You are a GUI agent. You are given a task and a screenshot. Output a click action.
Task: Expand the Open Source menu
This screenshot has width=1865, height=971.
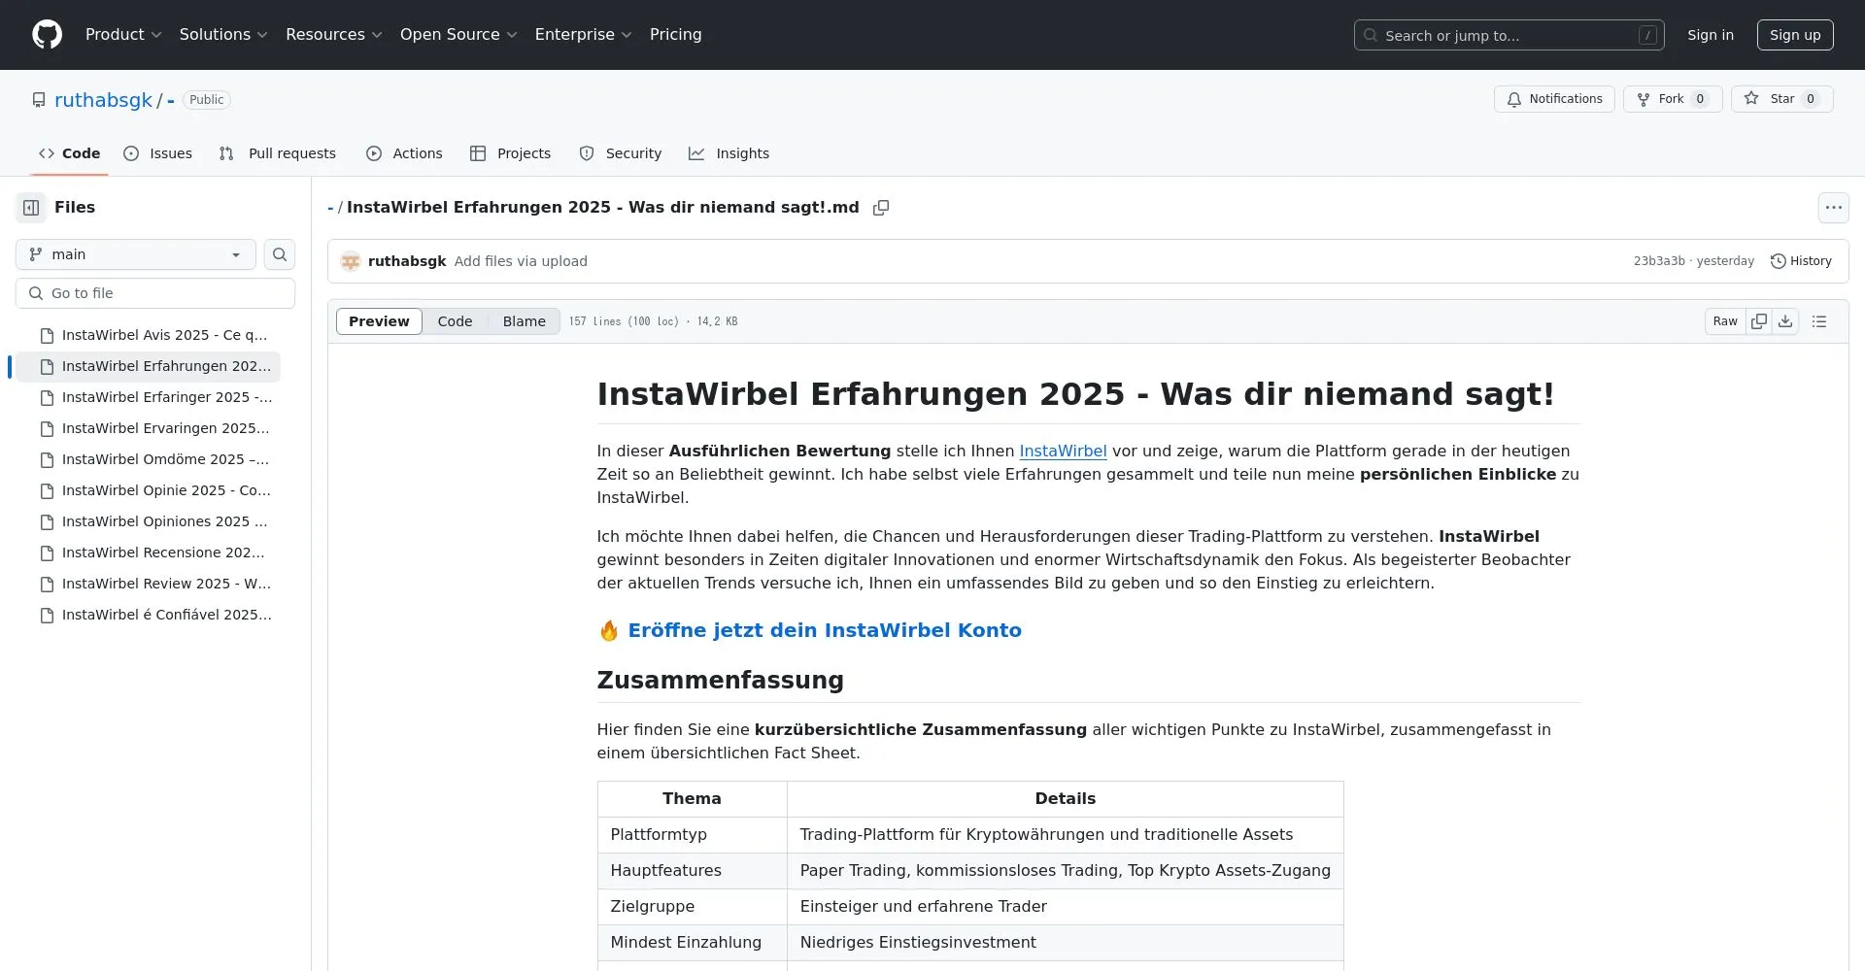(458, 35)
